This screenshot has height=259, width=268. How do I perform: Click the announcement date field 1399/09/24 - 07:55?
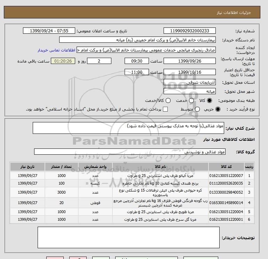click(49, 31)
